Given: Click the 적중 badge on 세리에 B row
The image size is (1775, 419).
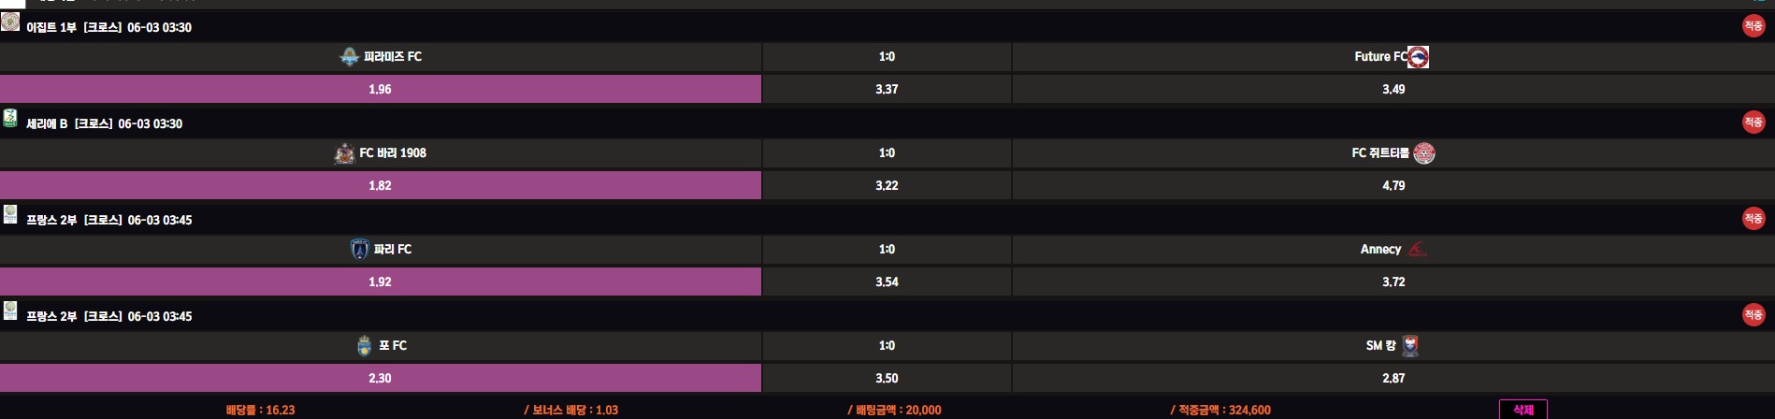Looking at the screenshot, I should pyautogui.click(x=1753, y=123).
